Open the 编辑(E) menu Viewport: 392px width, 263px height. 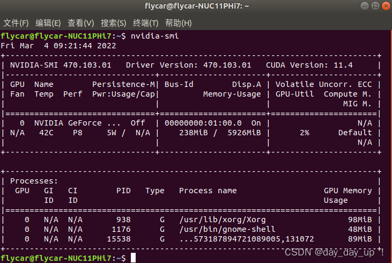(48, 23)
